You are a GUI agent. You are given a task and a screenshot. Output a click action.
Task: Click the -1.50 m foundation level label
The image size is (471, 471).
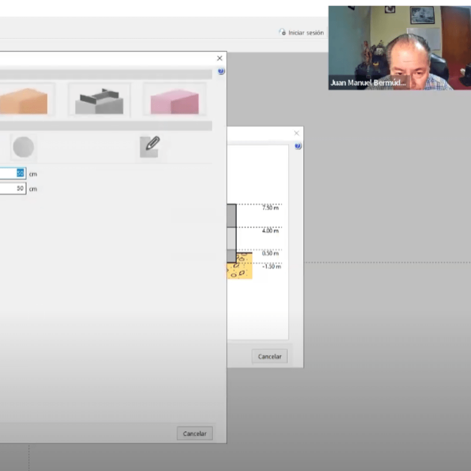[271, 266]
